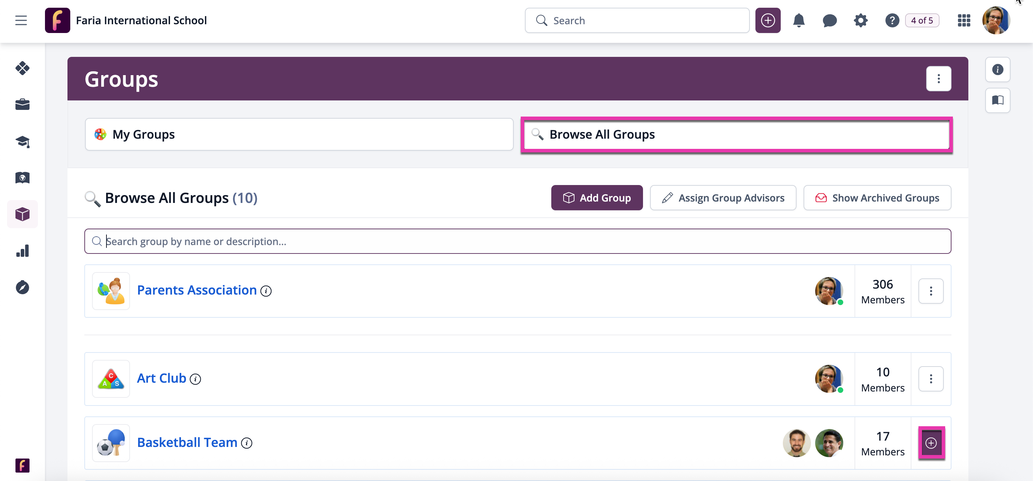This screenshot has height=481, width=1033.
Task: Open the bar chart reports sidebar icon
Action: pos(22,251)
